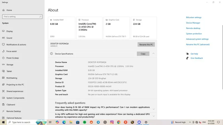
Task: Click the Storage sidebar icon
Action: click(x=3, y=64)
